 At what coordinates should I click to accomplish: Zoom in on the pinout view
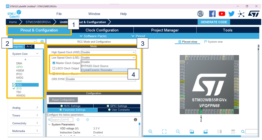(x=150, y=131)
